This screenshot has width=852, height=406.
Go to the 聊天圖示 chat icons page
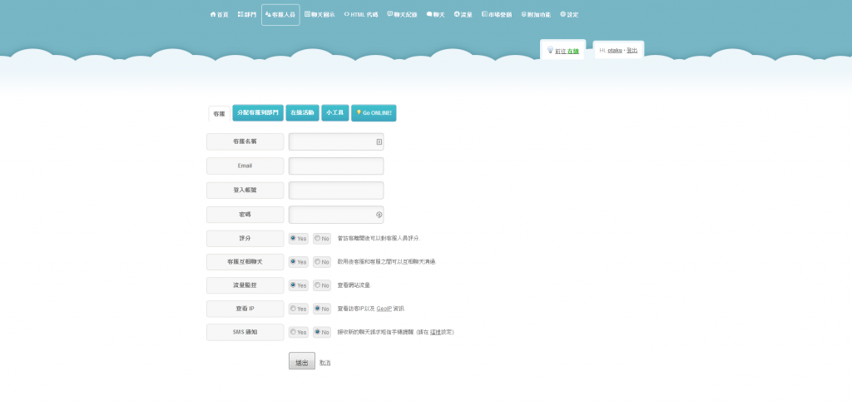[x=319, y=15]
